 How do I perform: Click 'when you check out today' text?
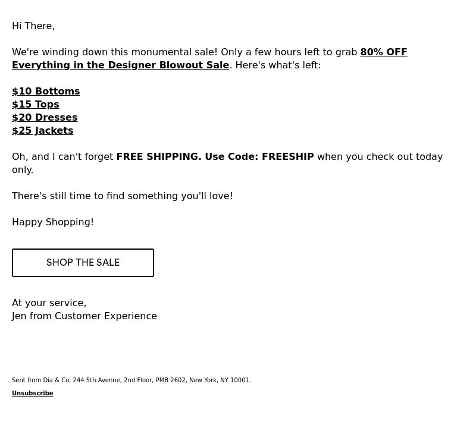coord(380,157)
